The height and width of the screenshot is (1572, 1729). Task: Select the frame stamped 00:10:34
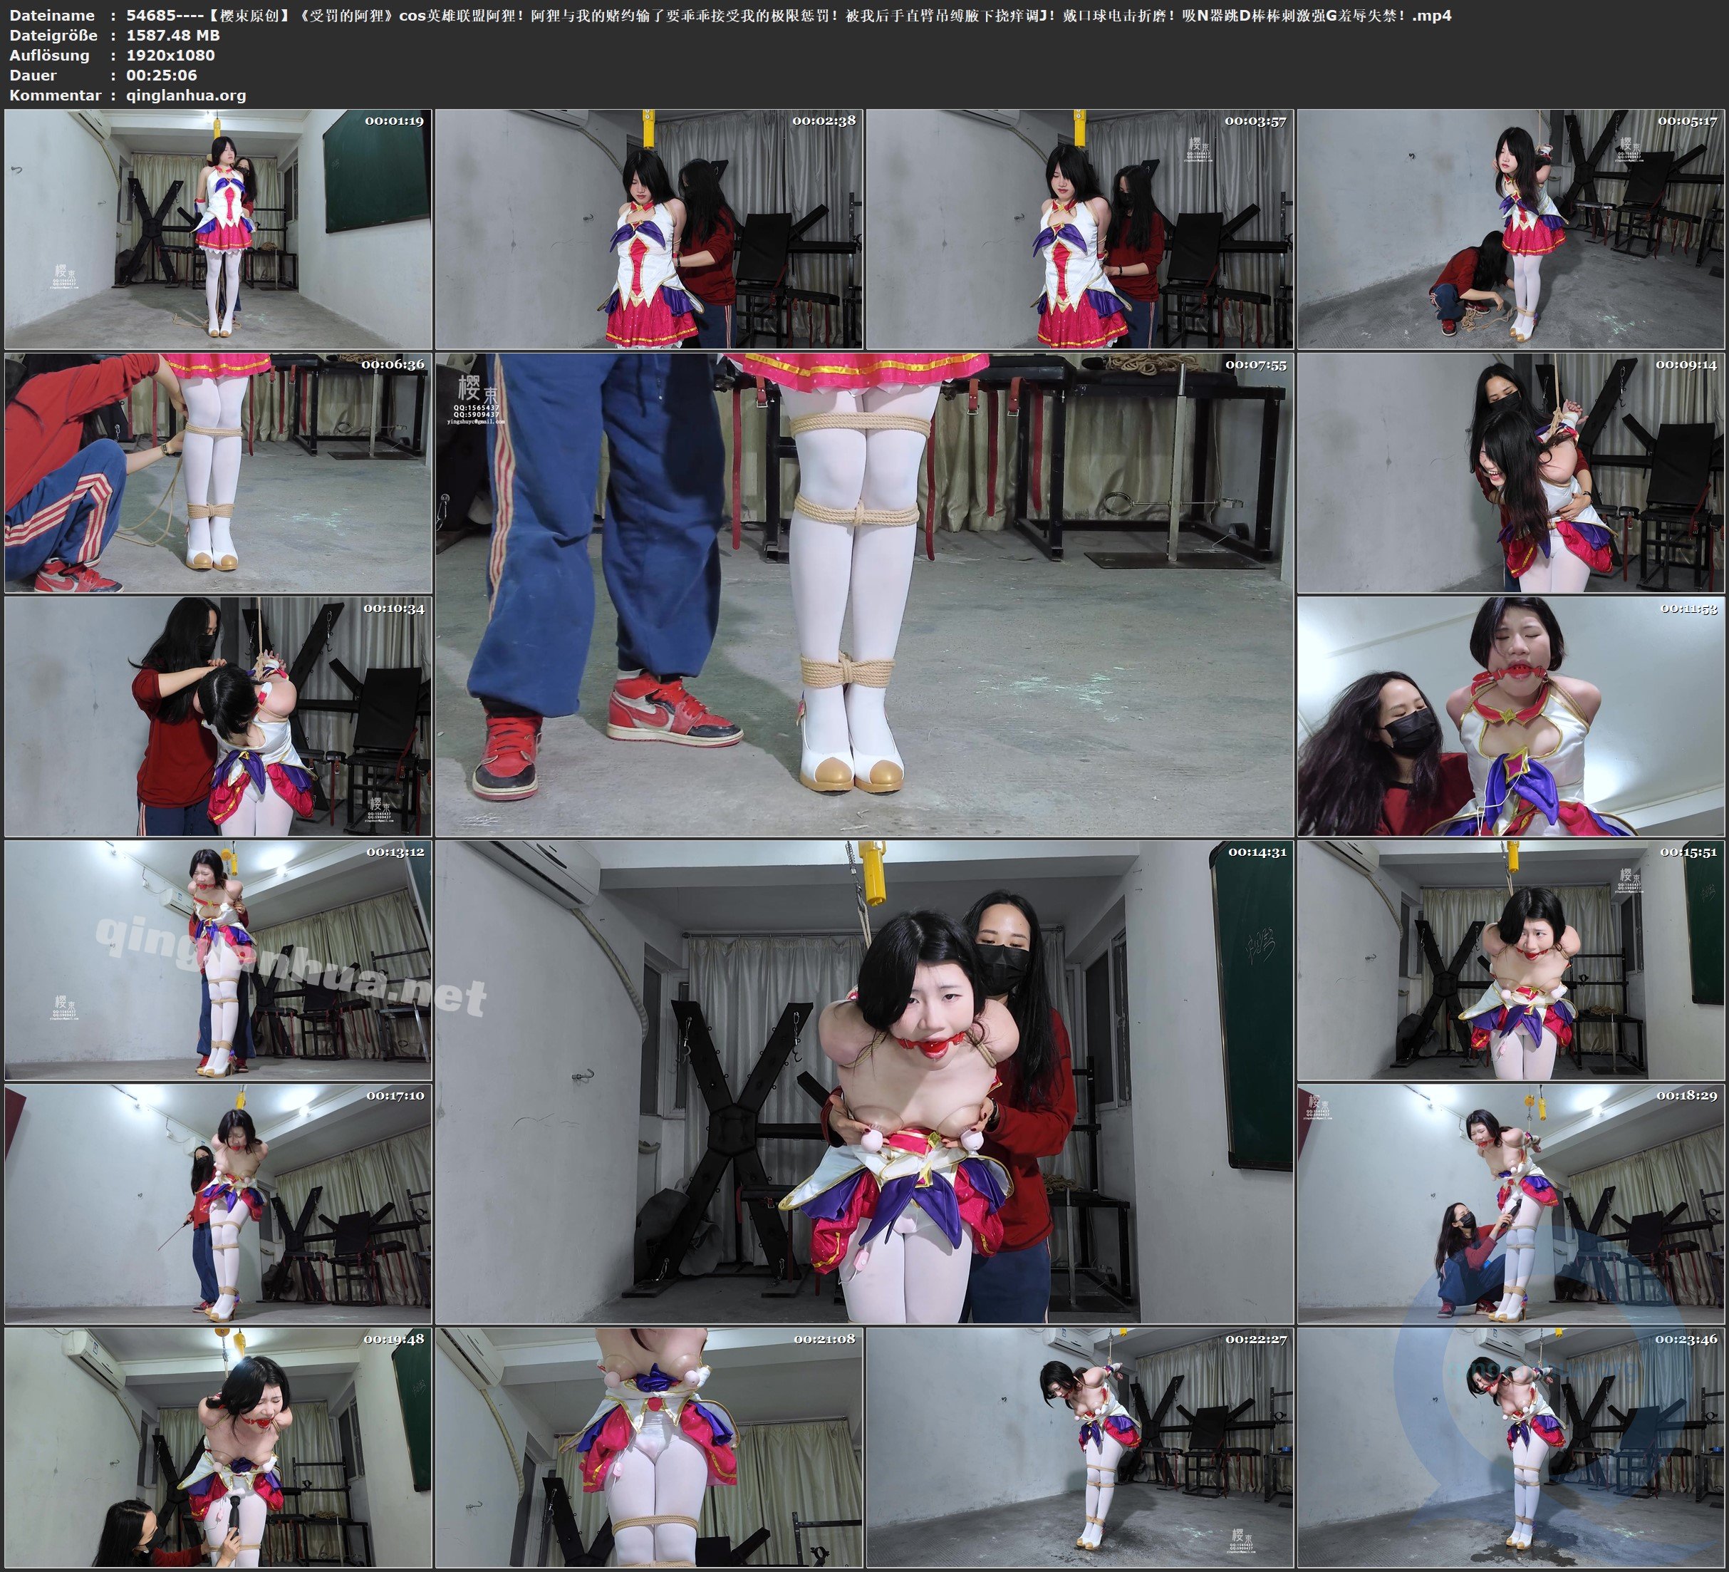[x=218, y=716]
